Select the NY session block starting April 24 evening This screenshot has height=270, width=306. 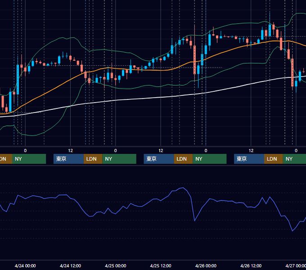click(x=119, y=159)
